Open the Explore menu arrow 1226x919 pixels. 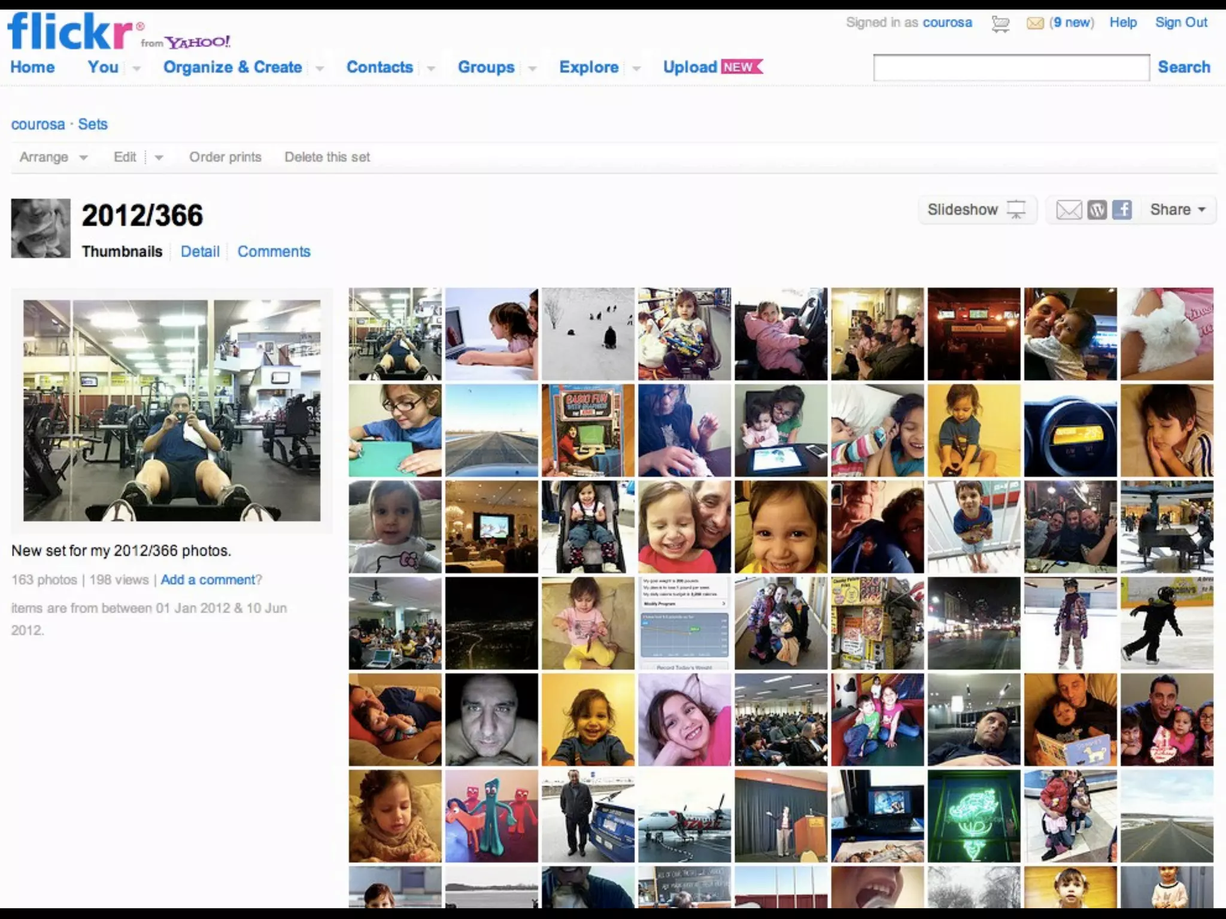point(636,68)
